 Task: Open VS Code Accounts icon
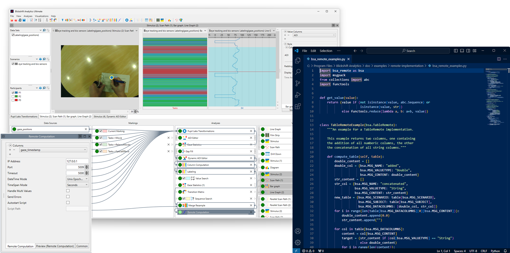pos(298,231)
